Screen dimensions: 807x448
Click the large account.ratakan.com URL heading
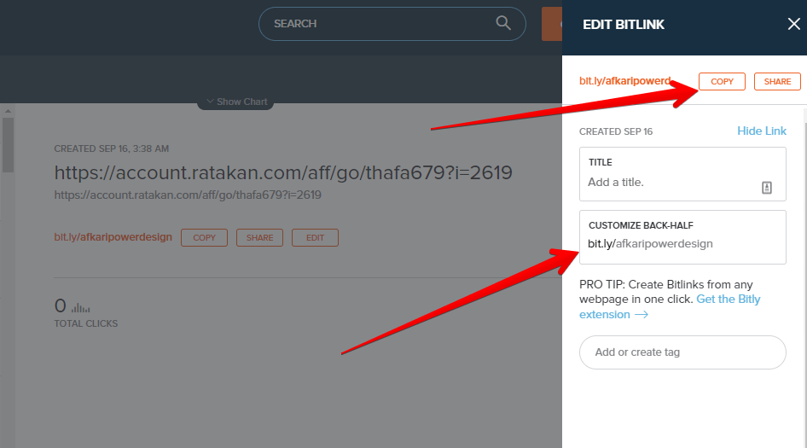[282, 173]
